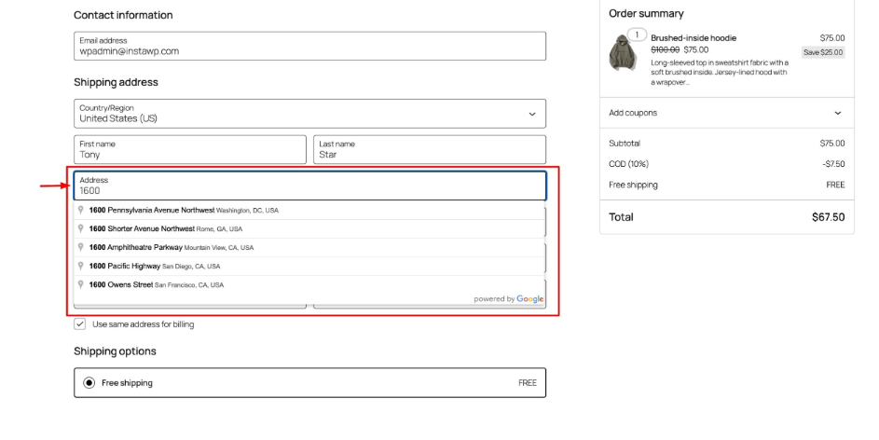Select the Free shipping radio button
The height and width of the screenshot is (440, 879).
(89, 383)
